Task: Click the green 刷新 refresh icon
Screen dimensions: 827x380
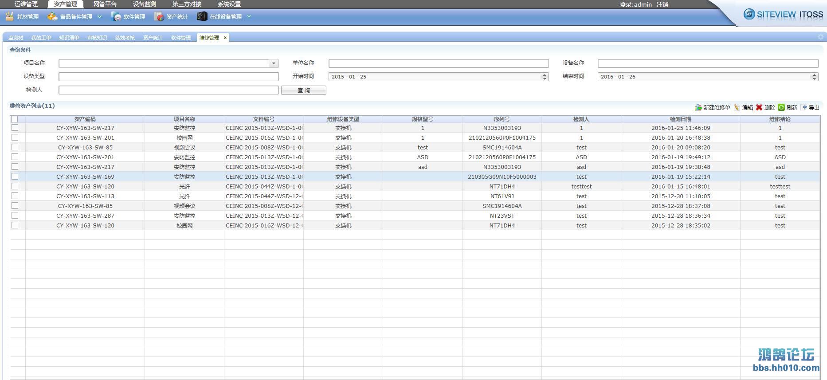Action: click(781, 107)
